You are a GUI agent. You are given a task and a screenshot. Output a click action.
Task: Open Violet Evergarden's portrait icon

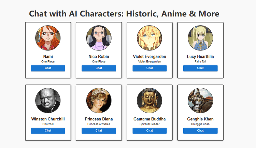pos(150,38)
